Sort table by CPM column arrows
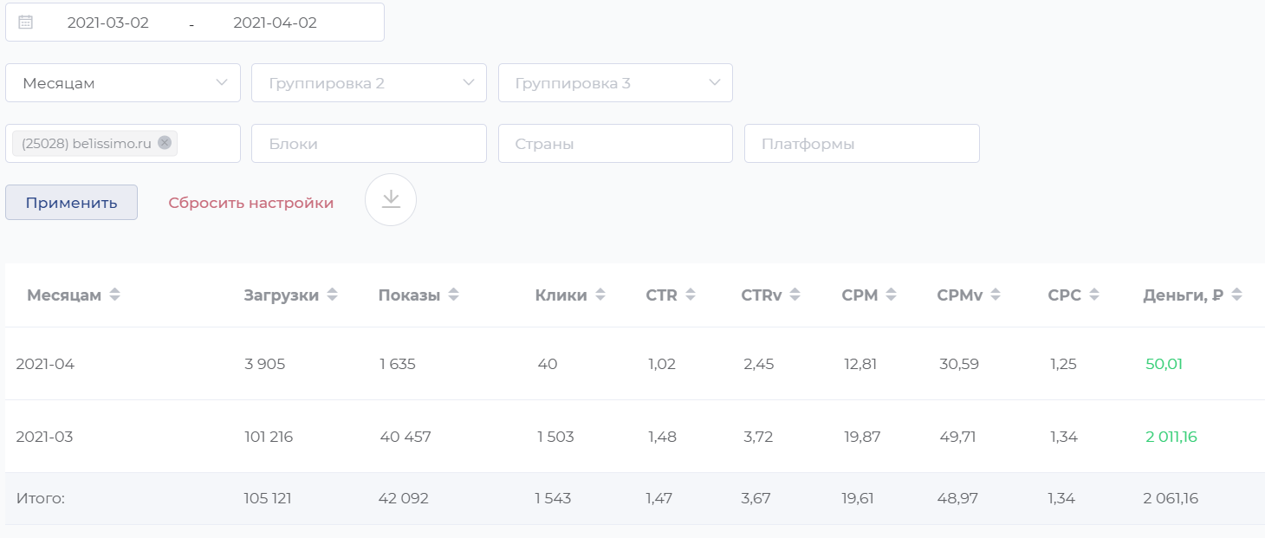The width and height of the screenshot is (1265, 538). click(x=891, y=295)
